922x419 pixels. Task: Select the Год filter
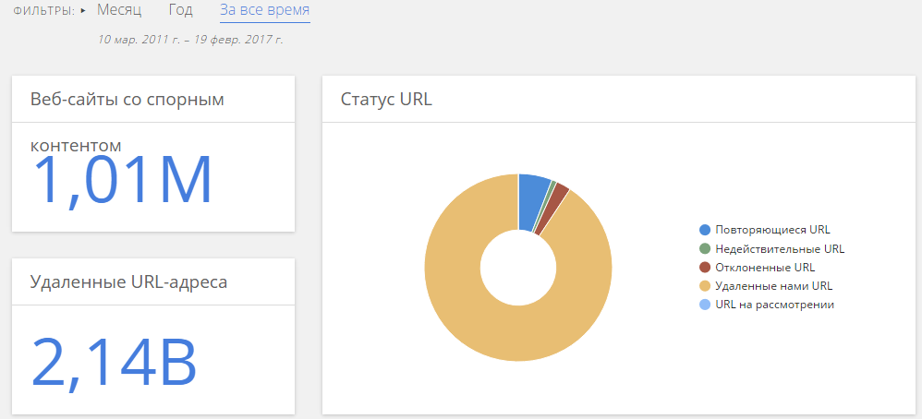coord(180,10)
